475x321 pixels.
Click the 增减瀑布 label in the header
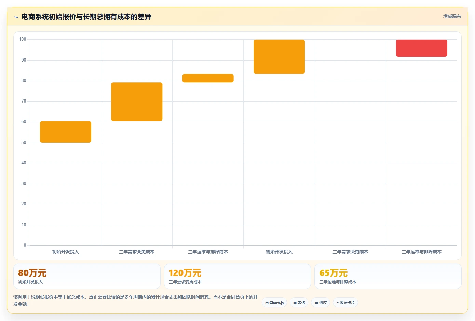coord(452,16)
